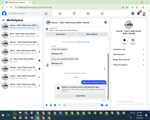
Task: Click the More options button
Action: (x=92, y=34)
